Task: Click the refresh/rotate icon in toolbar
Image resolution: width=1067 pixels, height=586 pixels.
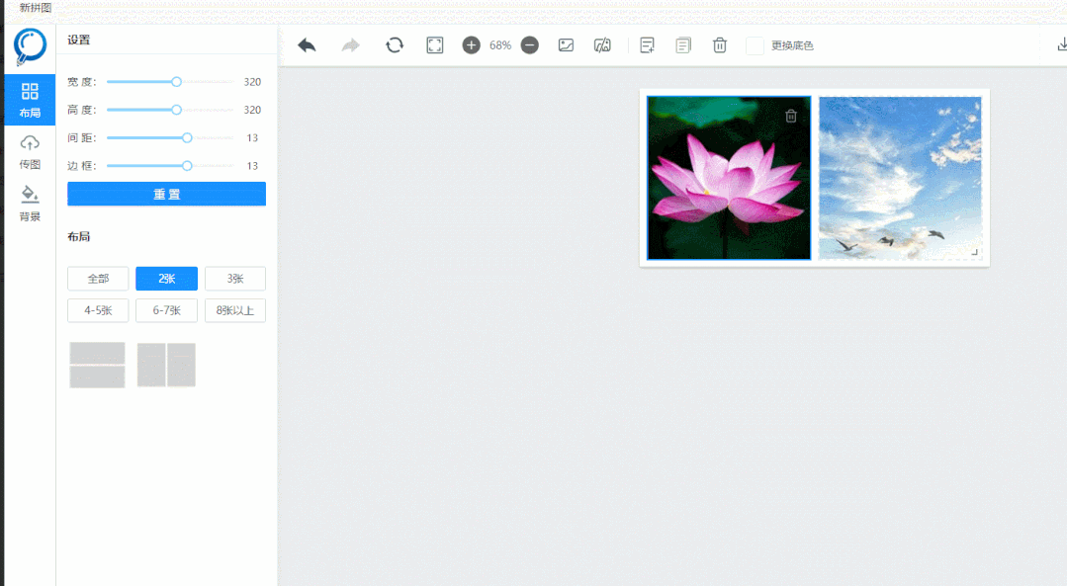Action: click(394, 45)
